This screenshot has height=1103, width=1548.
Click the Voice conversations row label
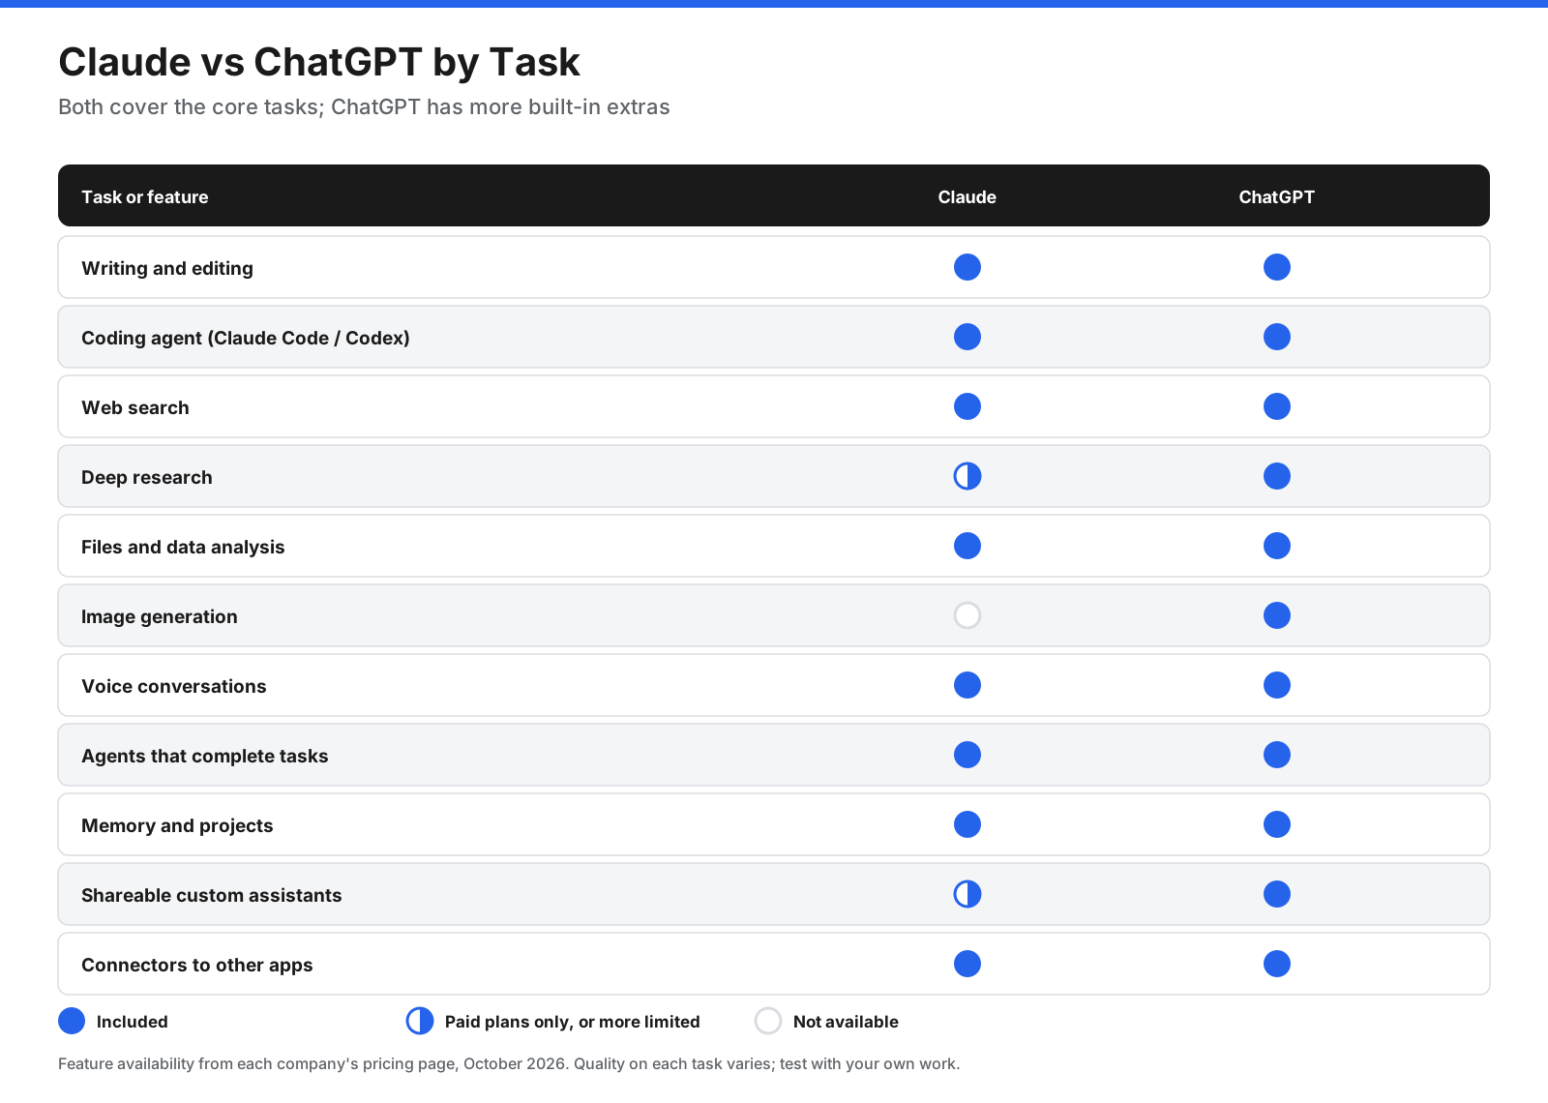click(x=174, y=686)
